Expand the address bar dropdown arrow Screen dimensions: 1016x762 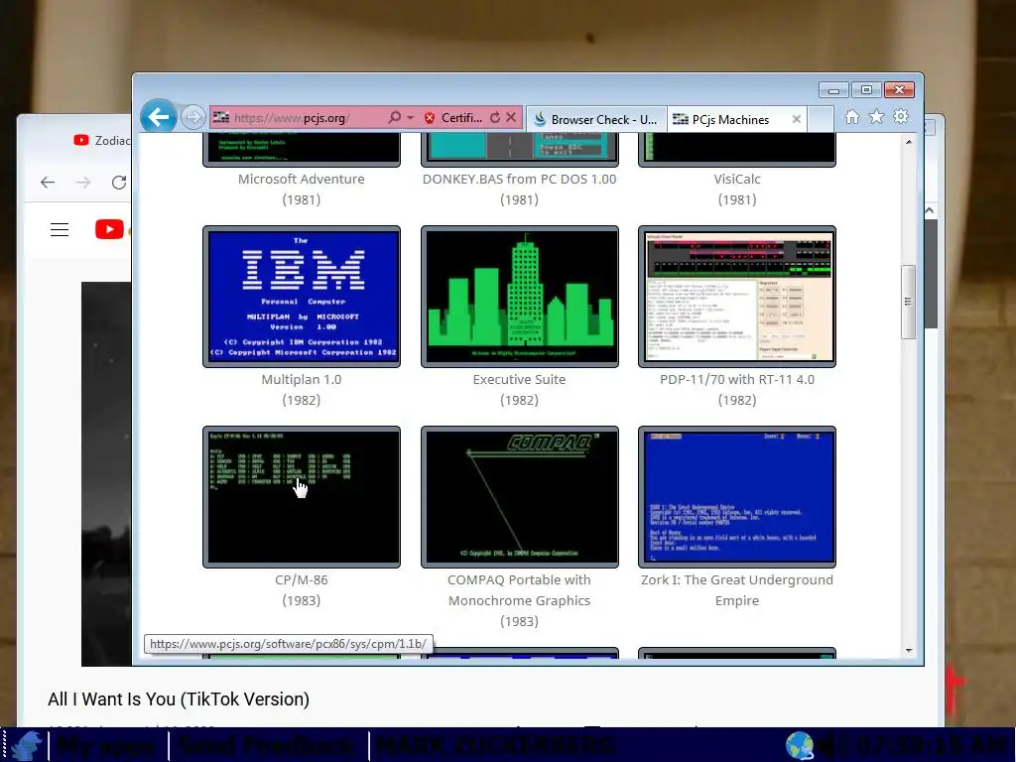point(410,118)
